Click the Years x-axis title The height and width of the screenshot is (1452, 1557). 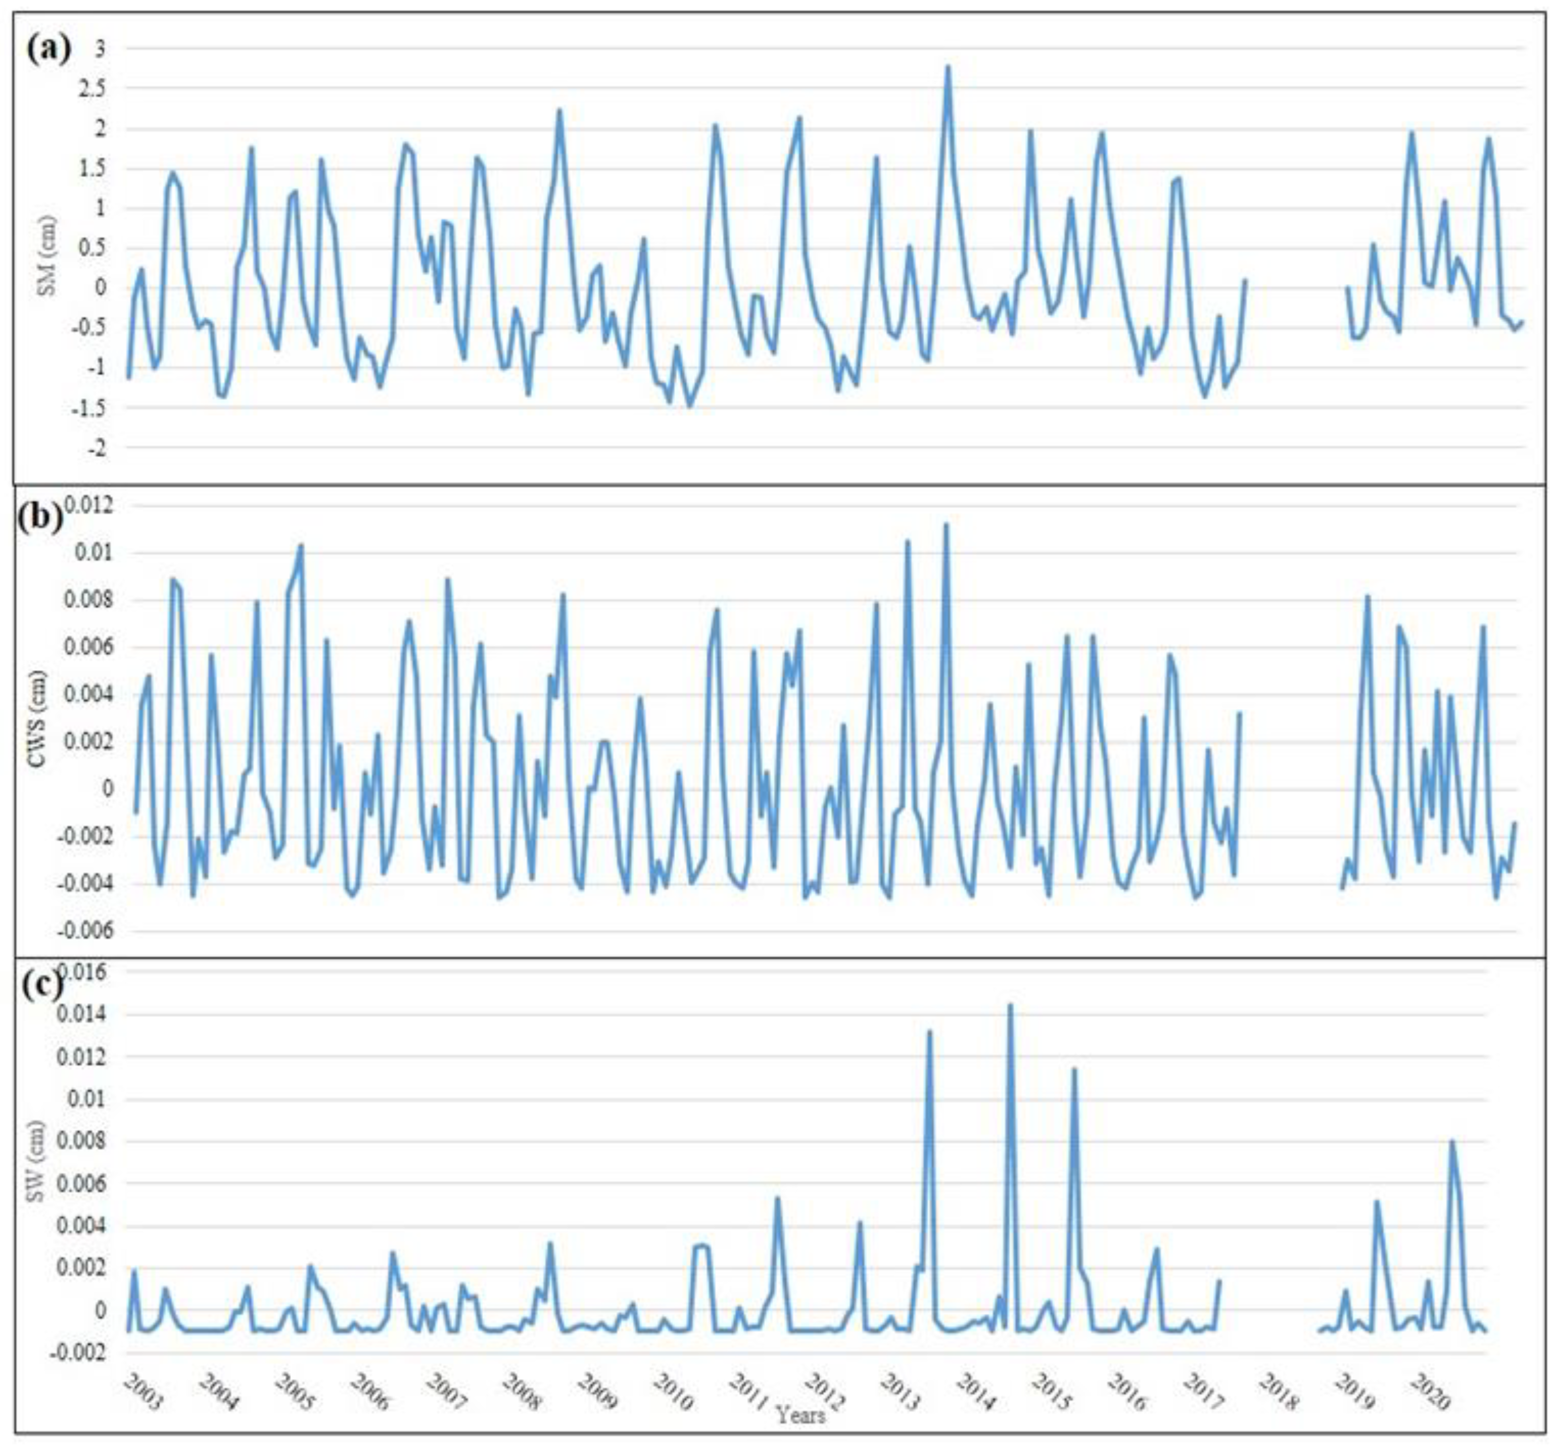pyautogui.click(x=800, y=1415)
